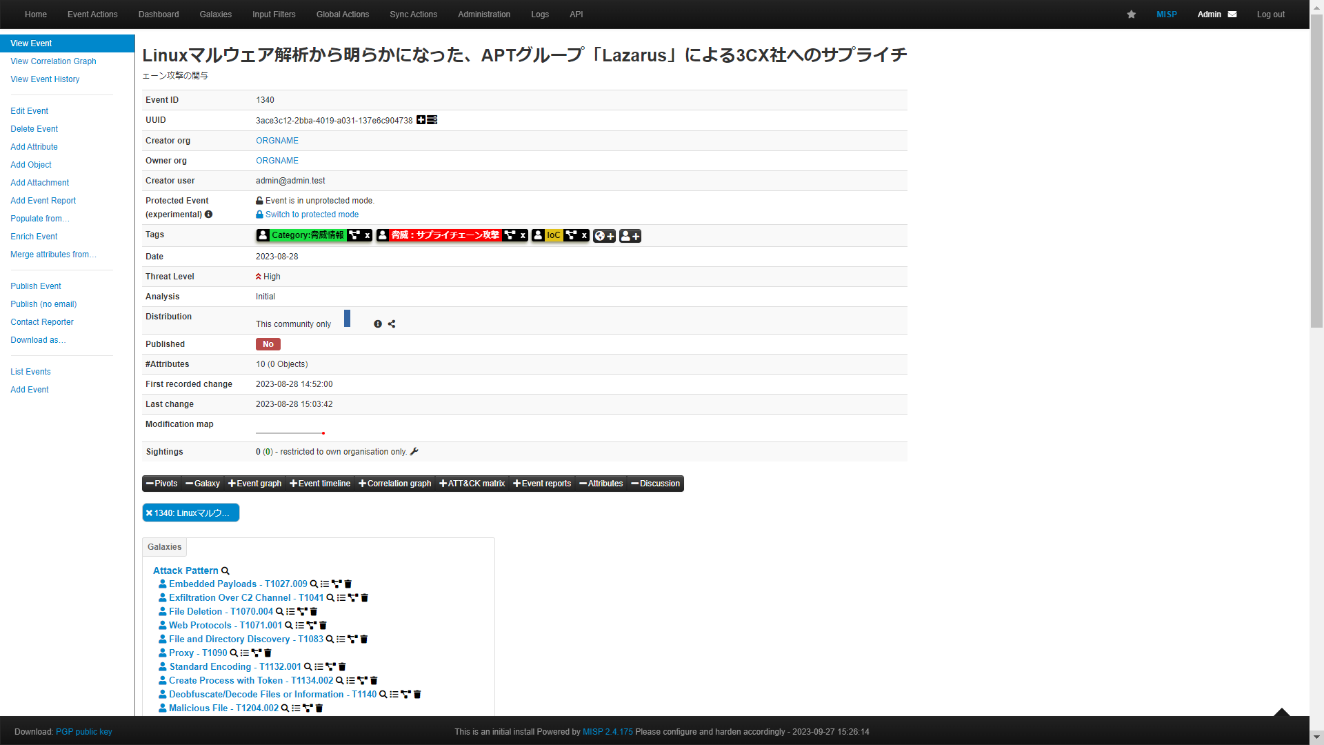Open the Input Filters dropdown
The height and width of the screenshot is (745, 1324).
[274, 14]
